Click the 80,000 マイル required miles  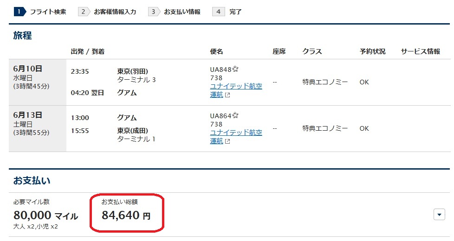pos(45,216)
